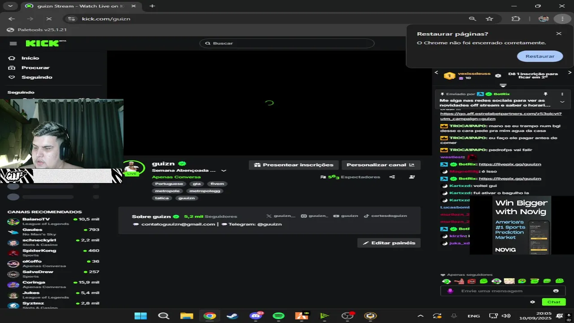The height and width of the screenshot is (323, 574).
Task: Open the Windows Start menu
Action: point(140,316)
